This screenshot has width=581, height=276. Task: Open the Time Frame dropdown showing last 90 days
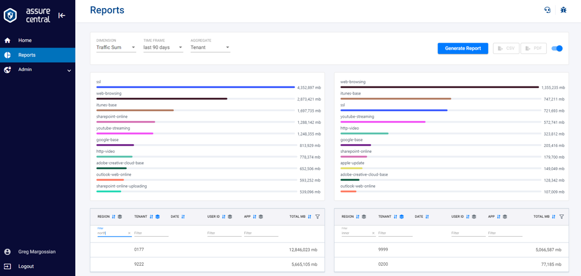[163, 48]
